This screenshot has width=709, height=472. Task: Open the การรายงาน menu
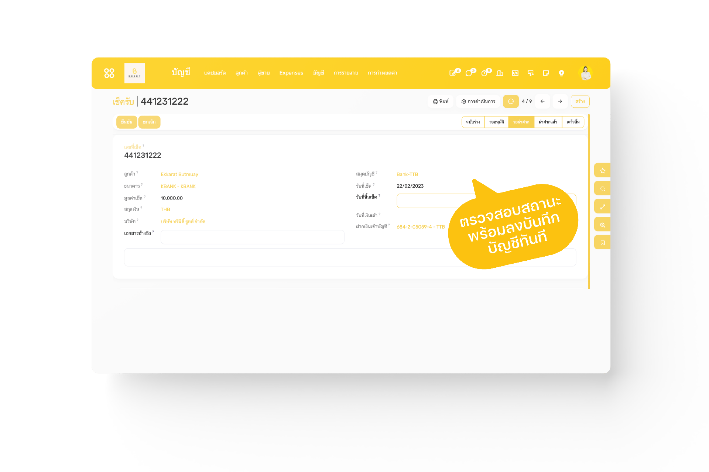tap(346, 73)
